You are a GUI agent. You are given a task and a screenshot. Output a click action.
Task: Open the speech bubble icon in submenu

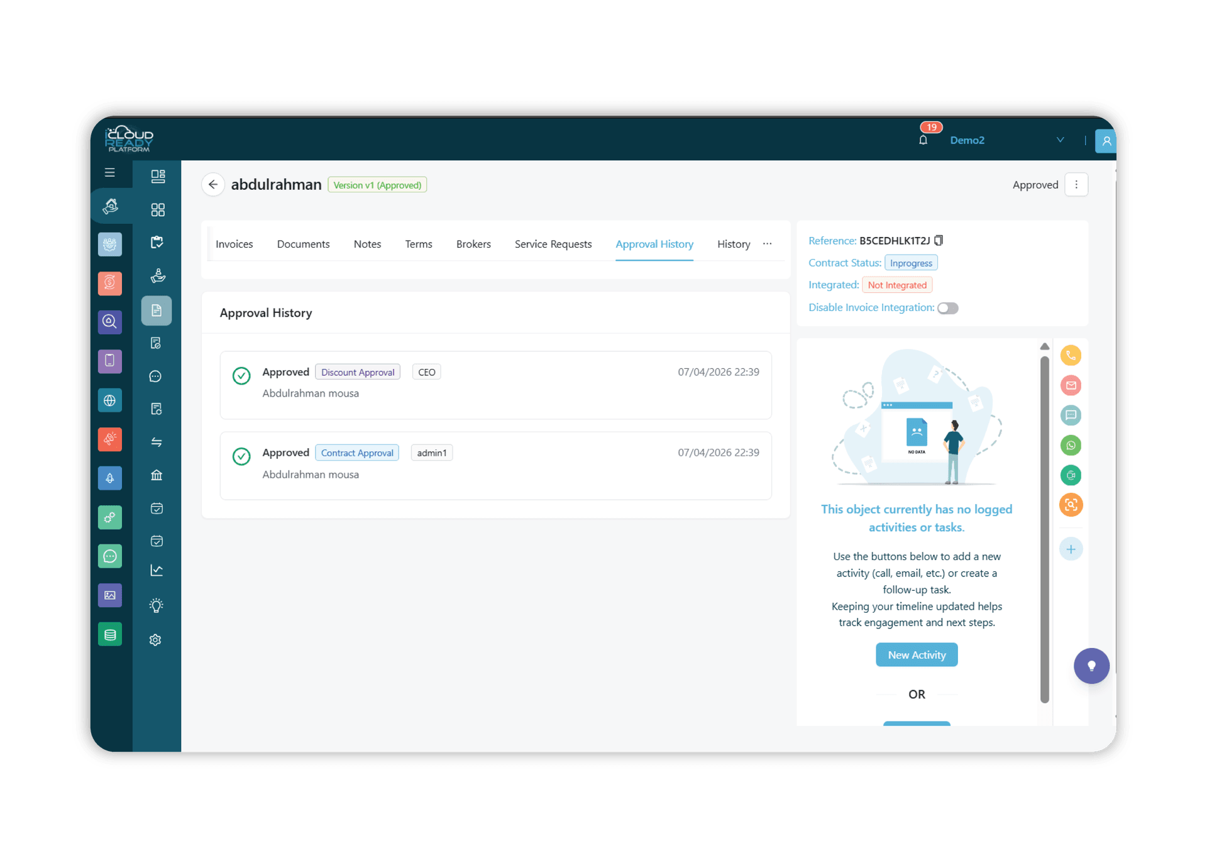pos(156,376)
